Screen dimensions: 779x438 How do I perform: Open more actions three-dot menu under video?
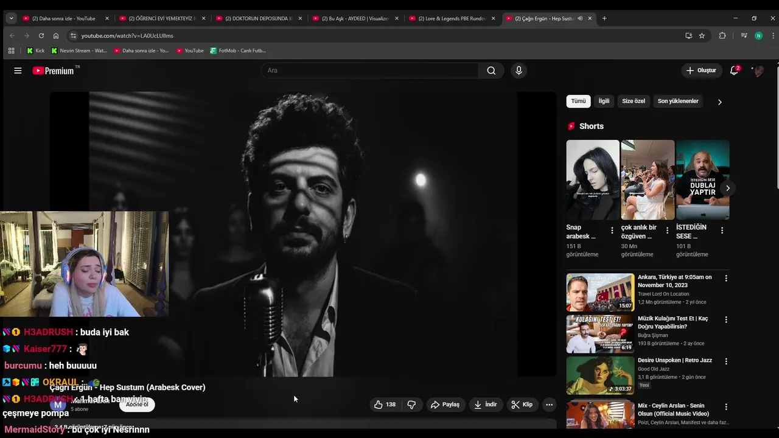549,405
